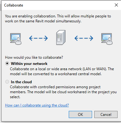The image size is (121, 123).
Task: Click the right user workstation icon
Action: [x=107, y=39]
